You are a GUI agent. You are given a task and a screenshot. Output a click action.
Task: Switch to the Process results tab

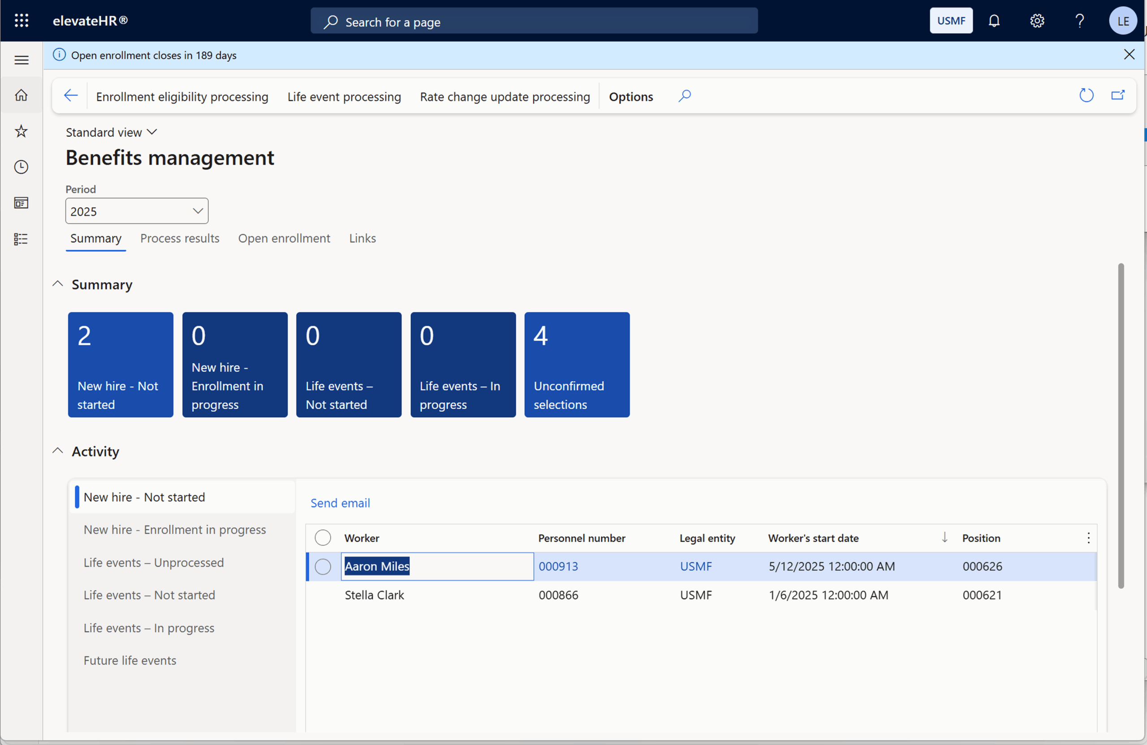click(179, 238)
